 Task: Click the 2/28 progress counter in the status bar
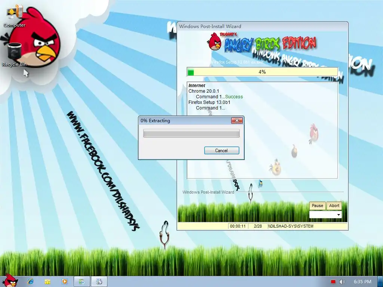(258, 226)
